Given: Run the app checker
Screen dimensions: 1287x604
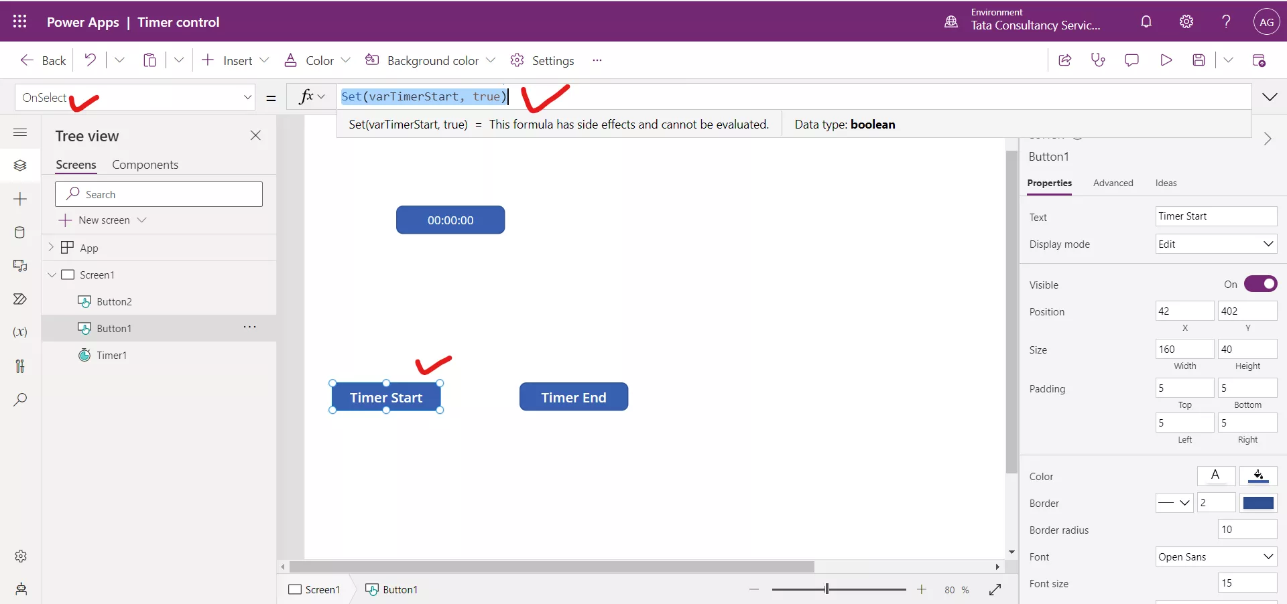Looking at the screenshot, I should [1099, 60].
